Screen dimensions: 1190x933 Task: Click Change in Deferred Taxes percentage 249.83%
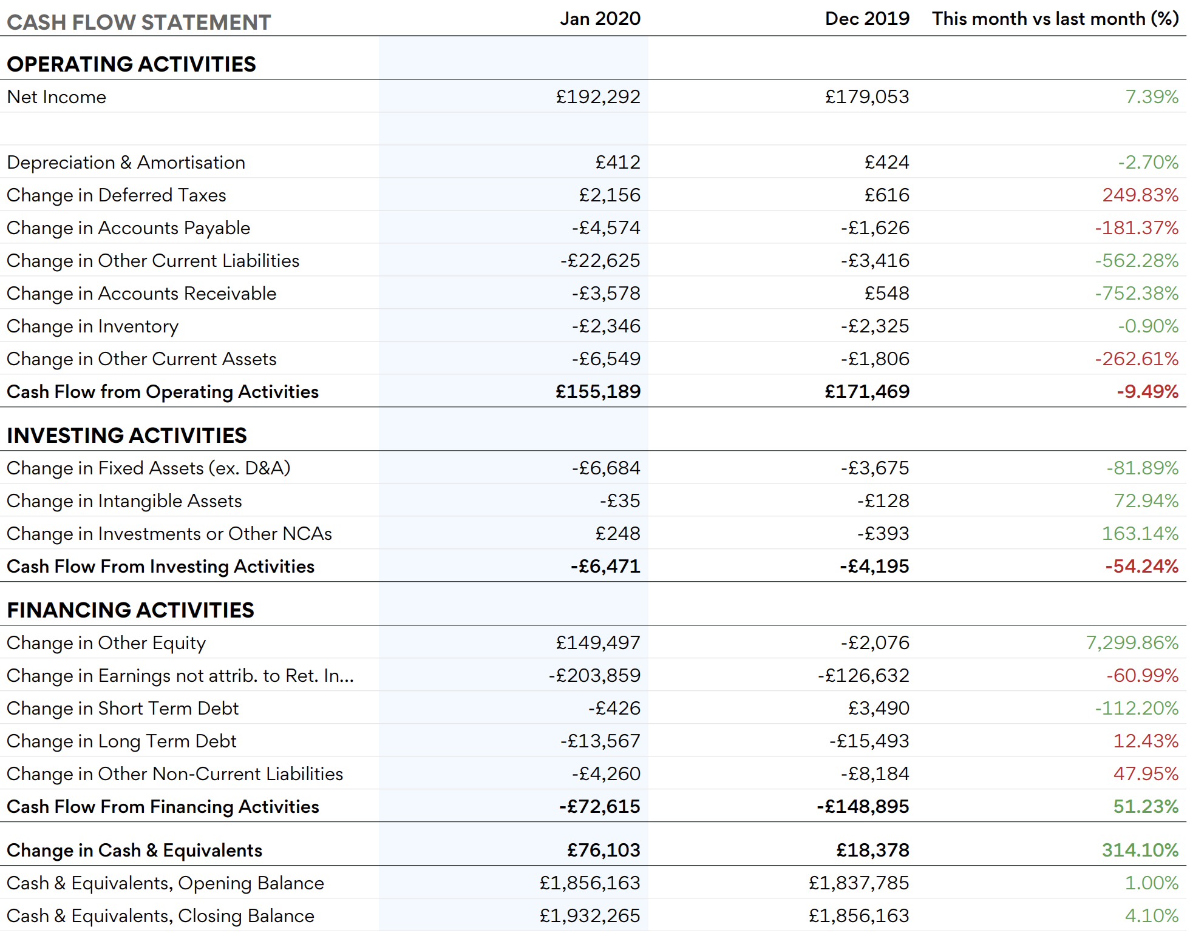(1140, 195)
